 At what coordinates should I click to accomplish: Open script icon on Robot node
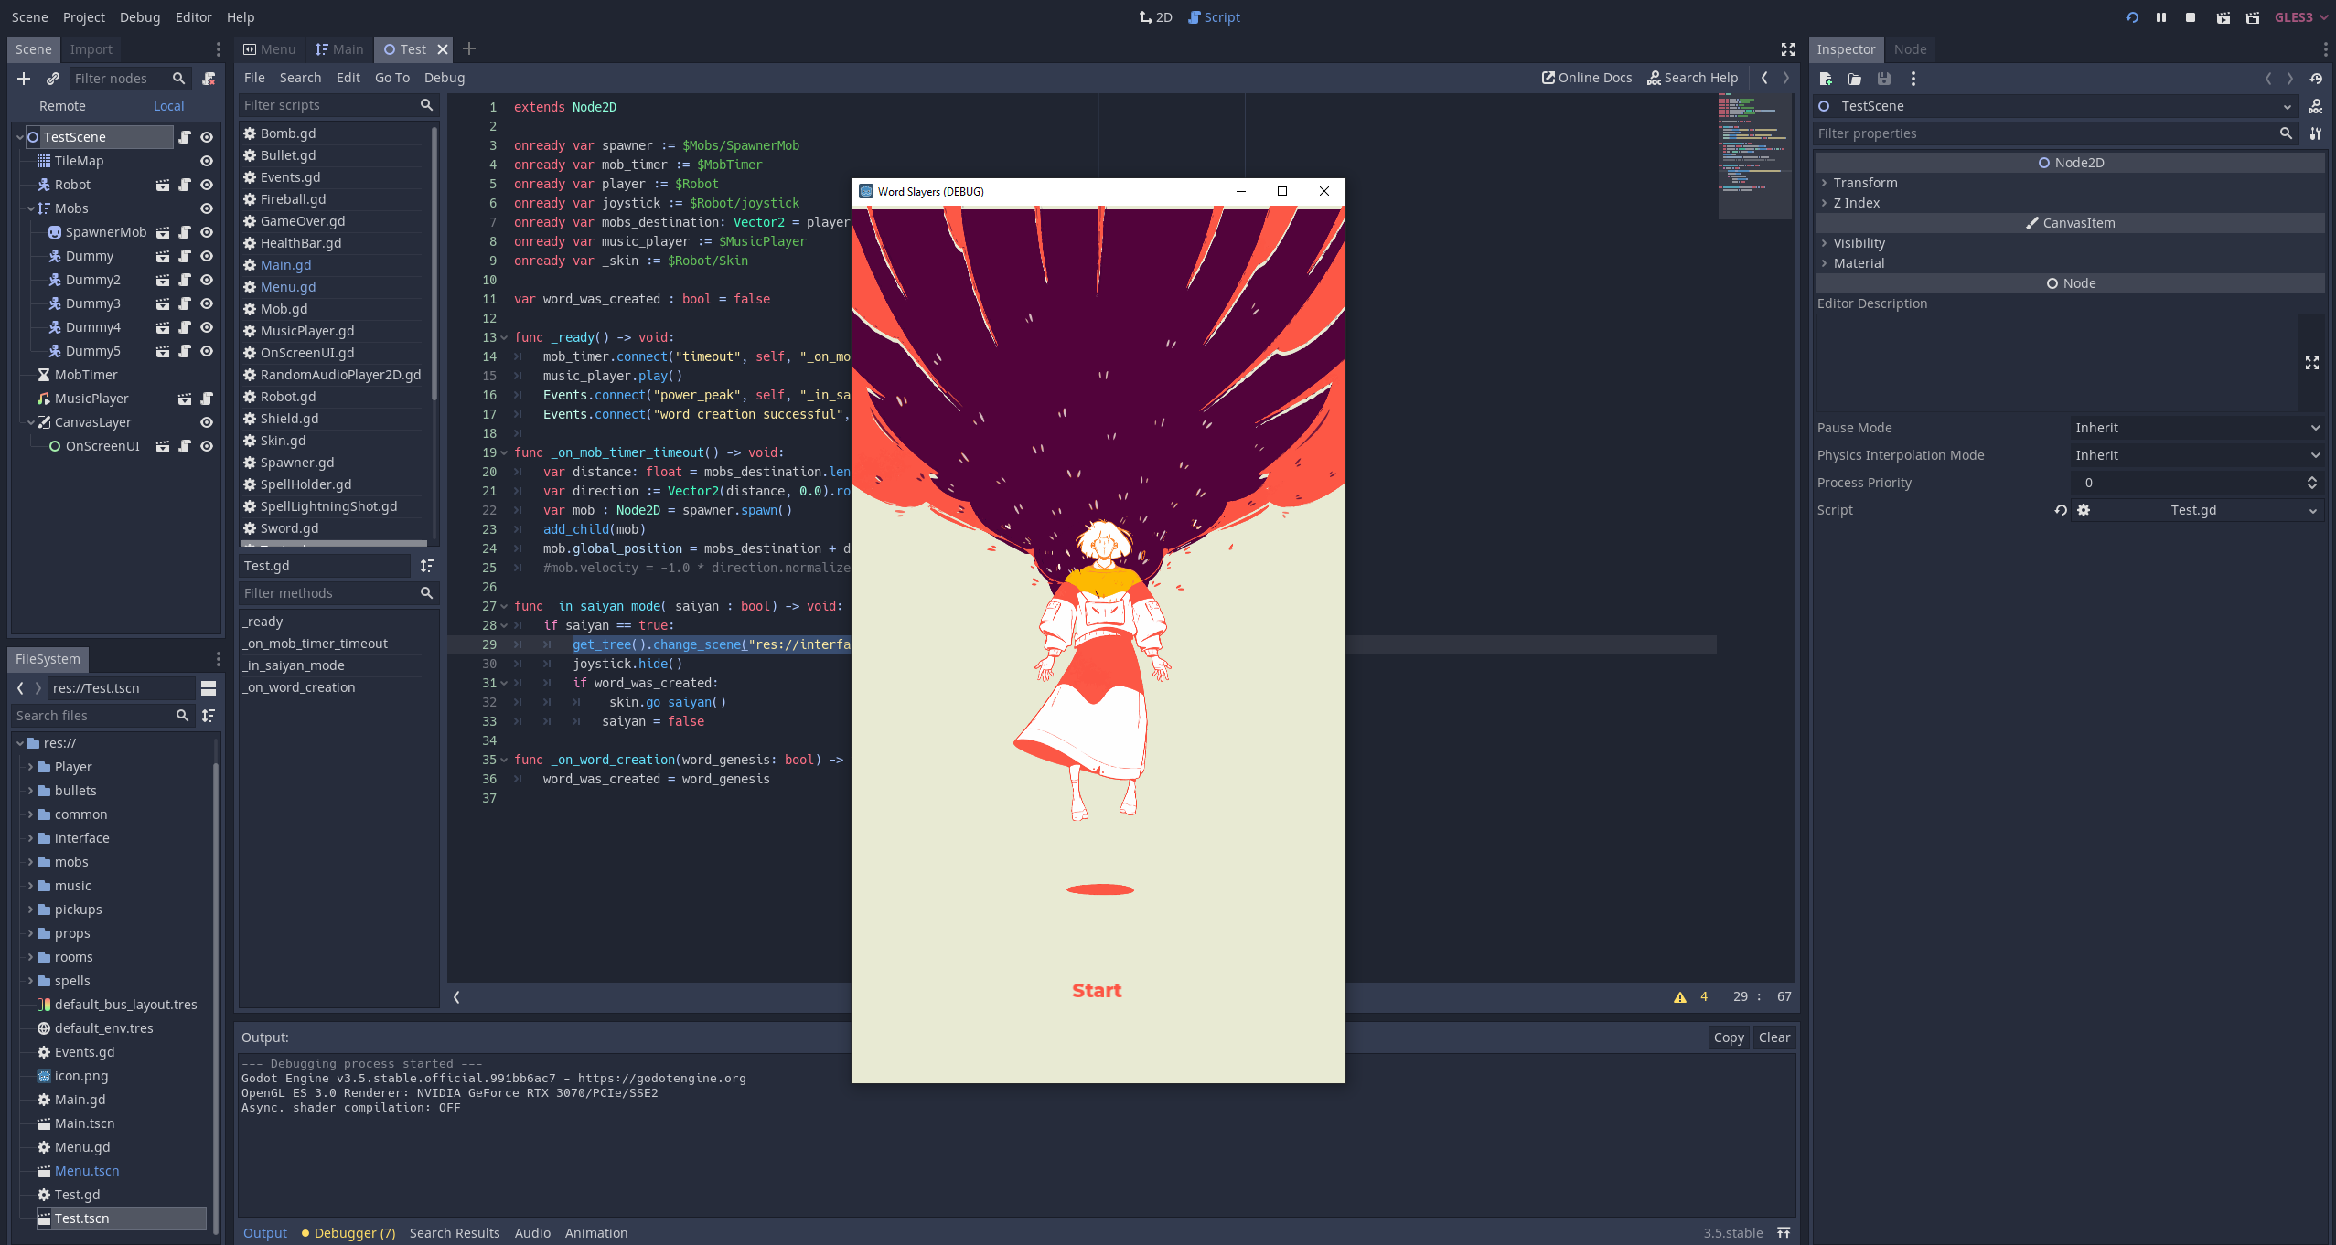coord(185,185)
